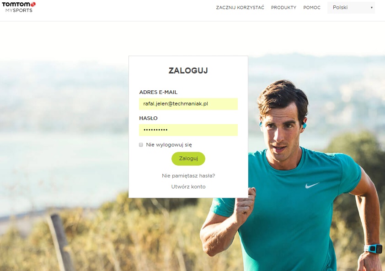Click the ADRES E-MAIL field label

click(158, 92)
